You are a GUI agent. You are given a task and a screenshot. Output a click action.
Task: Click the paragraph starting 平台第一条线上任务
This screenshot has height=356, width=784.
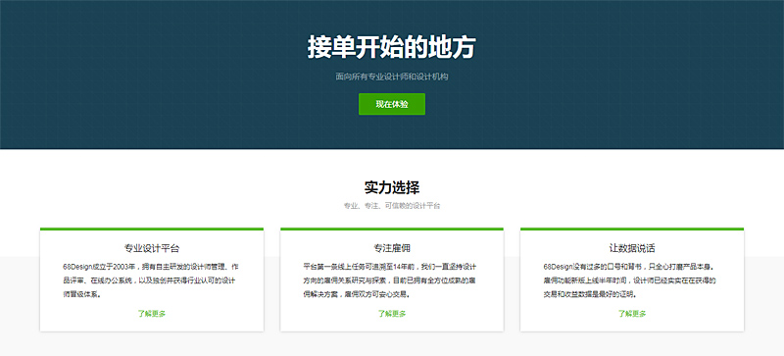[x=389, y=280]
